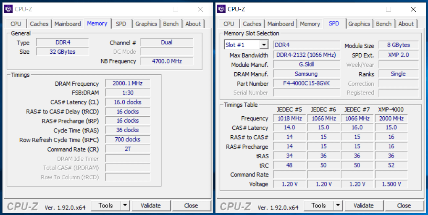Click DRAM Manuf. Samsung field

tap(307, 73)
